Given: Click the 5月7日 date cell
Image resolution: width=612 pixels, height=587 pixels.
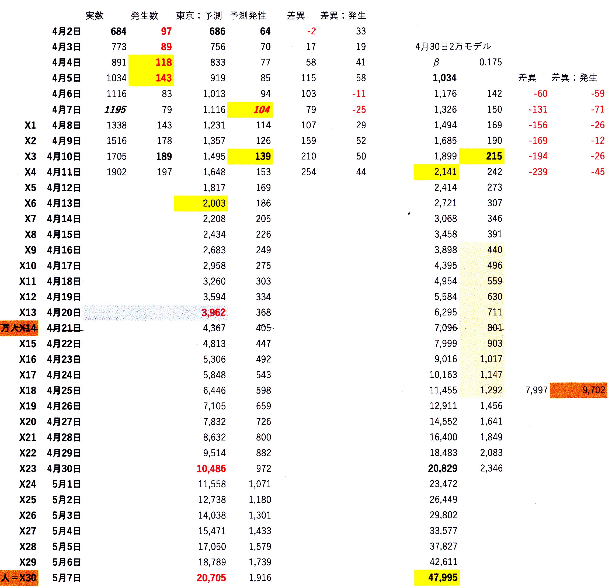Looking at the screenshot, I should (x=67, y=578).
